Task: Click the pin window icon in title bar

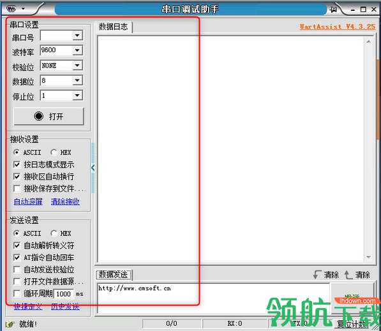Action: [x=333, y=10]
